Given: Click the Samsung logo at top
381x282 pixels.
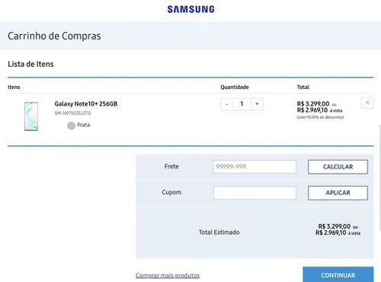Looking at the screenshot, I should (190, 9).
